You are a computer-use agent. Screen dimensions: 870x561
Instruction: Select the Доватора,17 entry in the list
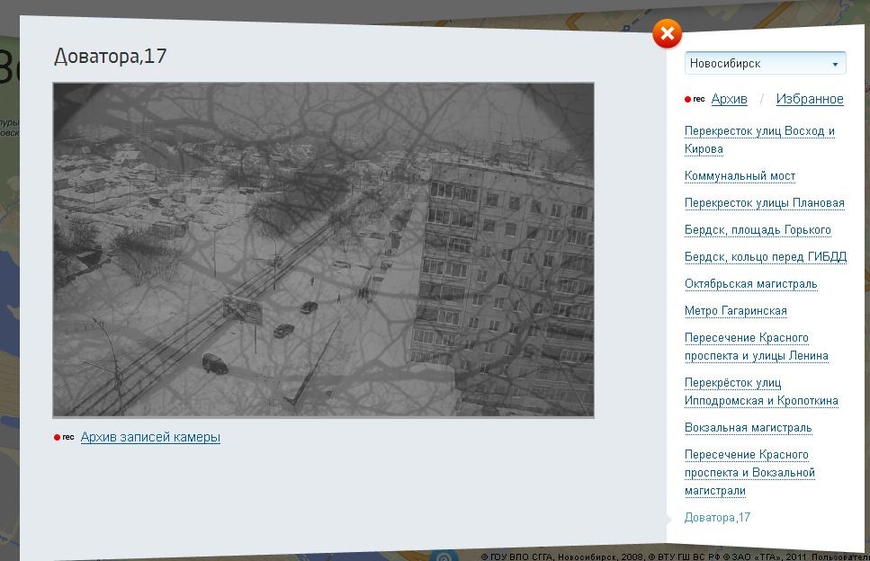[x=717, y=517]
